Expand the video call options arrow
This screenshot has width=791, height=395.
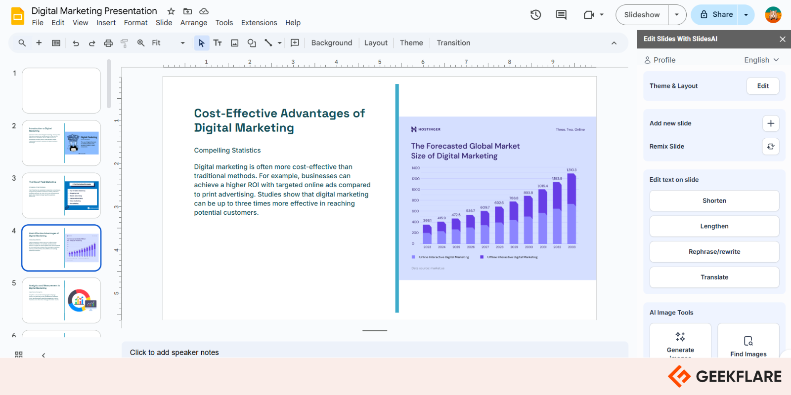coord(602,15)
